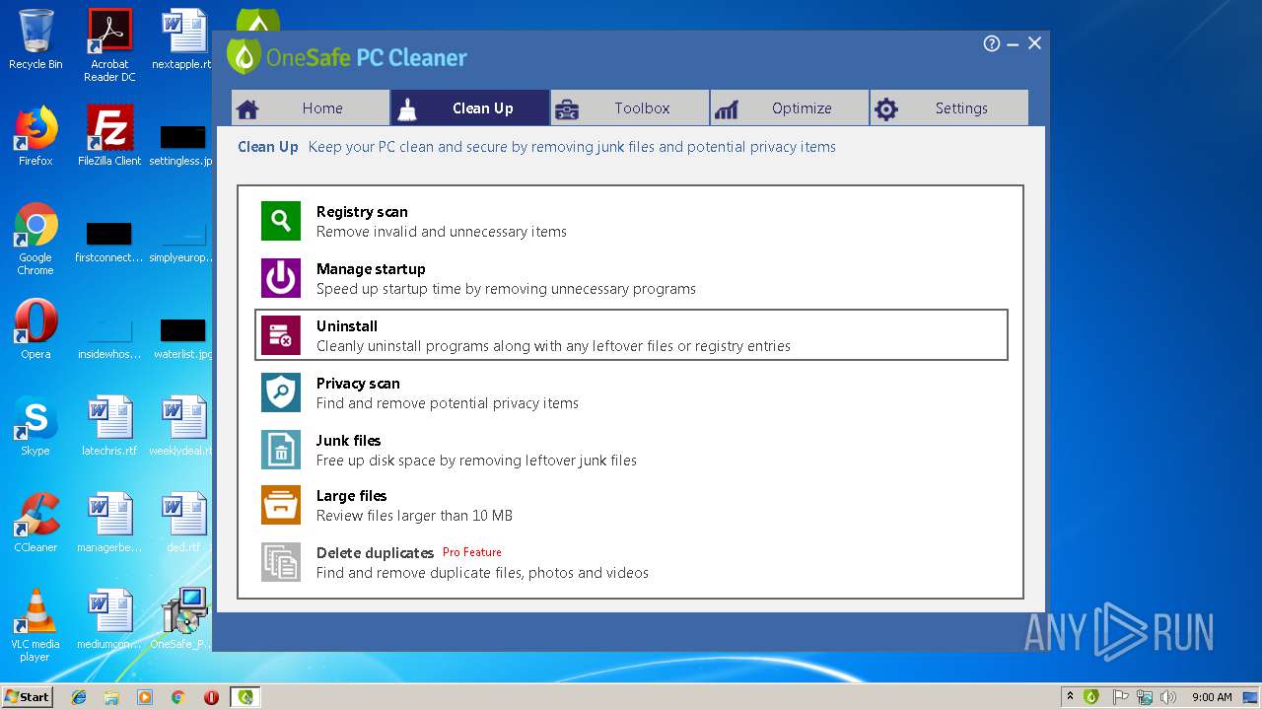Open the Settings tab

coord(949,107)
